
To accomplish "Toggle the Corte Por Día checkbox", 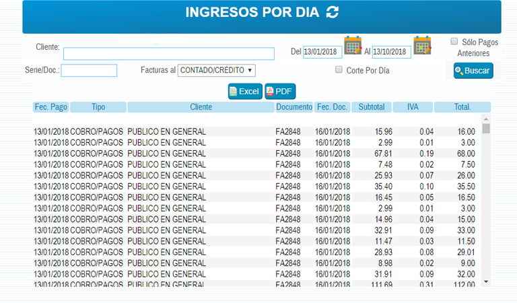I will coord(339,69).
